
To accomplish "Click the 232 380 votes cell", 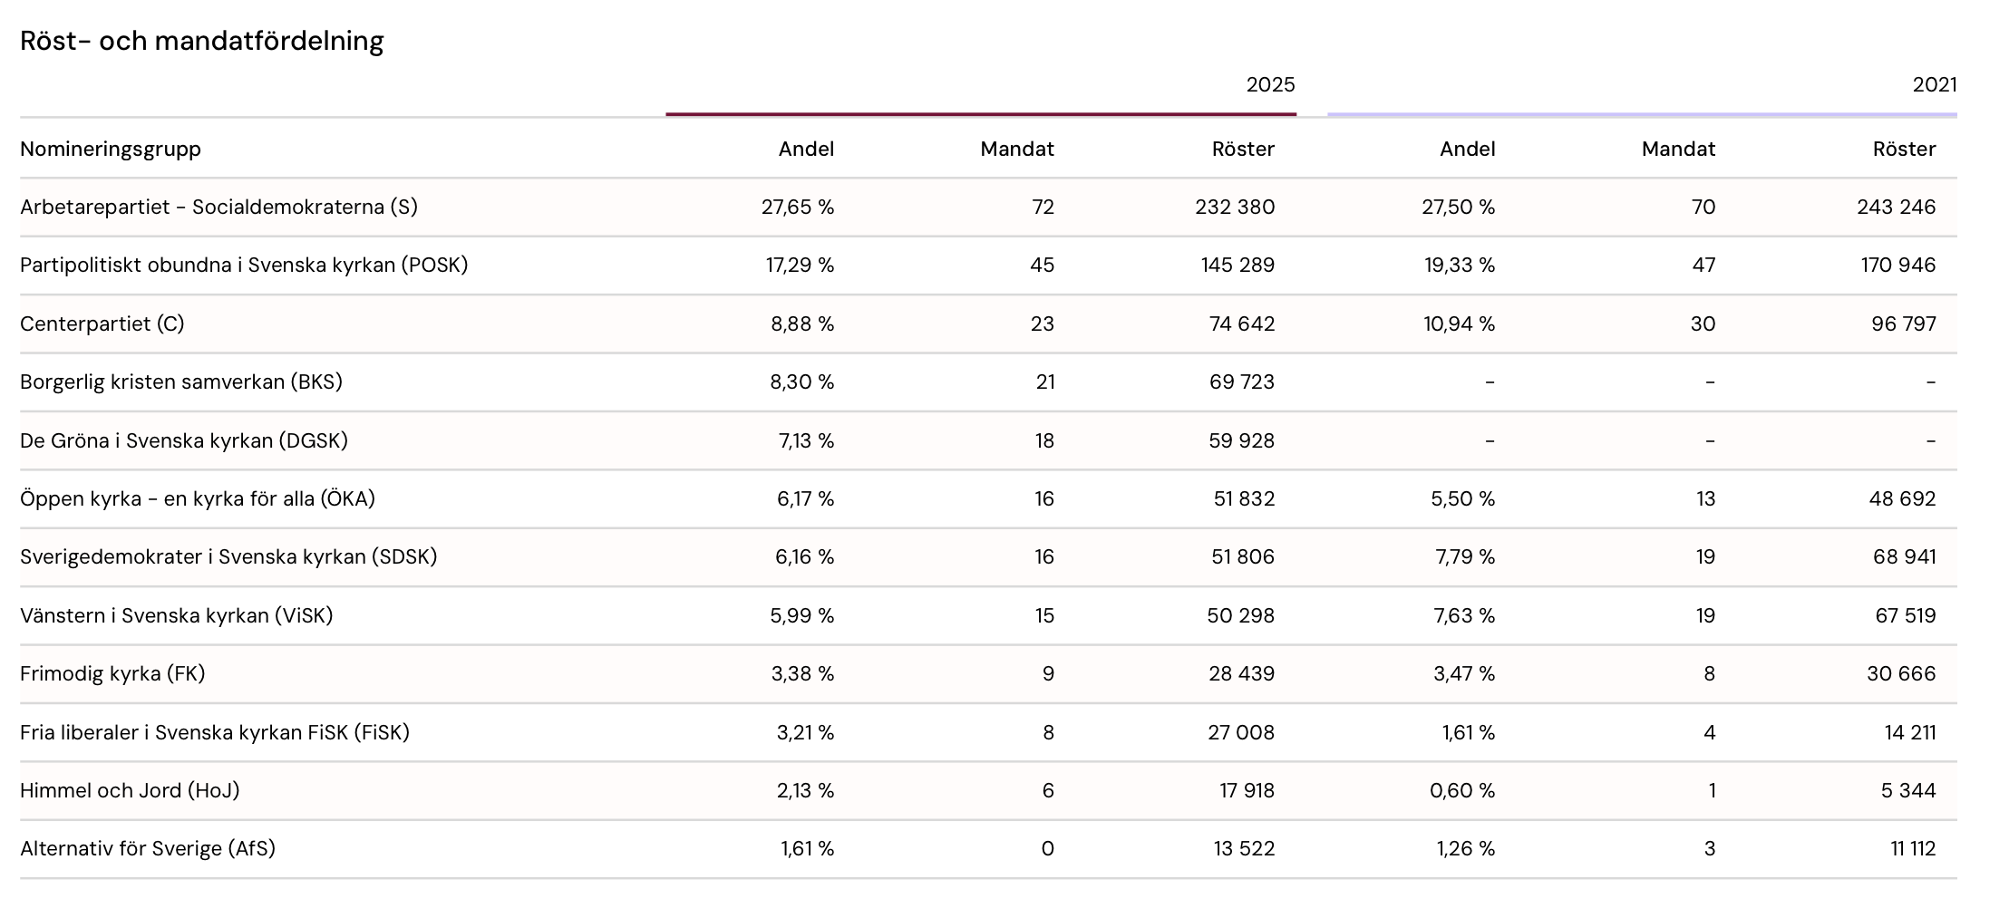I will pos(1234,207).
